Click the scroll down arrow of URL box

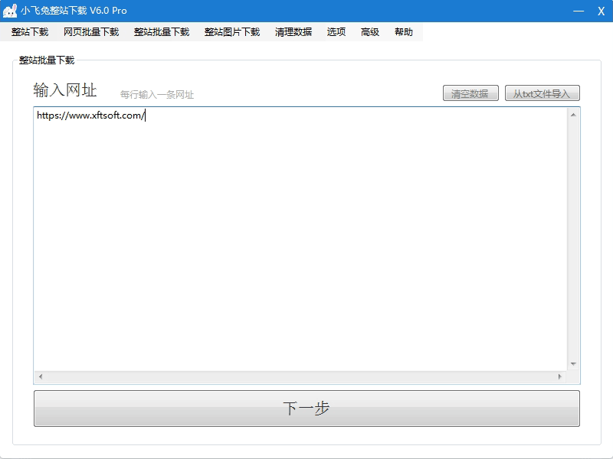(573, 363)
